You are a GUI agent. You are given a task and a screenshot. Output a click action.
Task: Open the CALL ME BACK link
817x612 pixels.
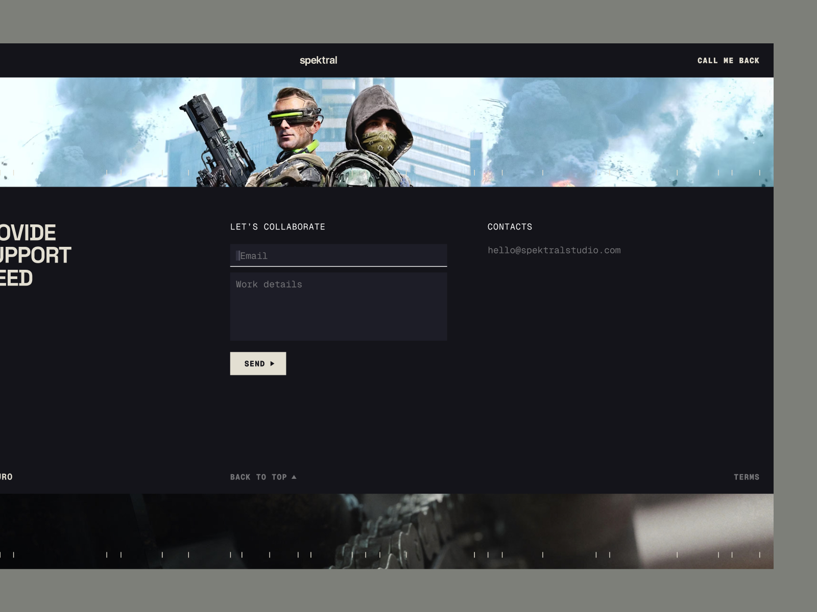(728, 61)
